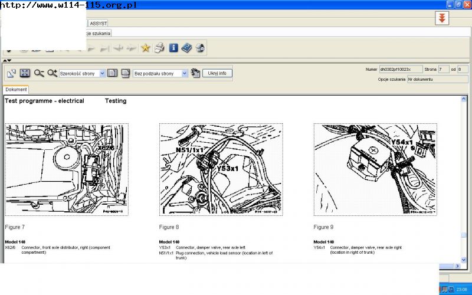Click 'Model 140' label under Figure 8
The image size is (472, 295).
point(169,242)
